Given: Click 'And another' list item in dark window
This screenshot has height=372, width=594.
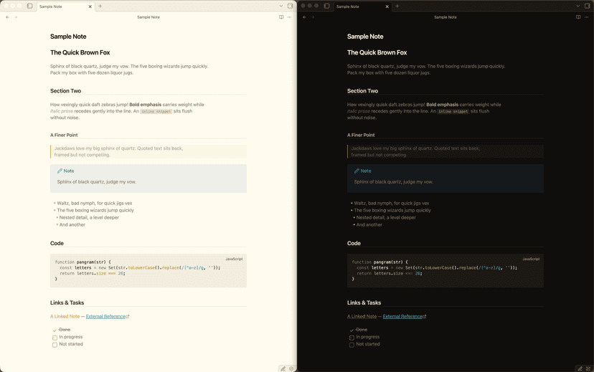Looking at the screenshot, I should pyautogui.click(x=369, y=225).
